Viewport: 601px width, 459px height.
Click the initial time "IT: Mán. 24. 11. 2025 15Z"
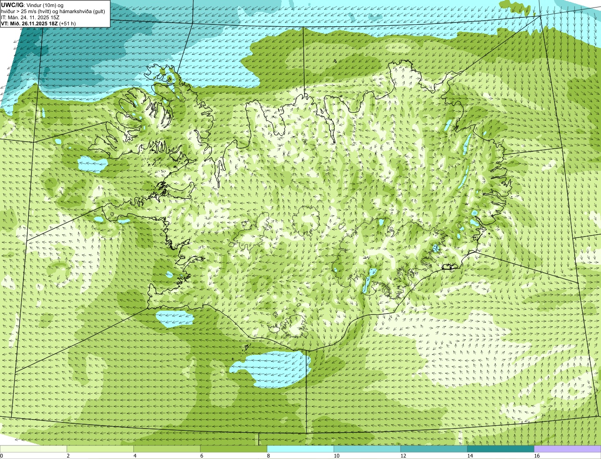click(x=30, y=17)
